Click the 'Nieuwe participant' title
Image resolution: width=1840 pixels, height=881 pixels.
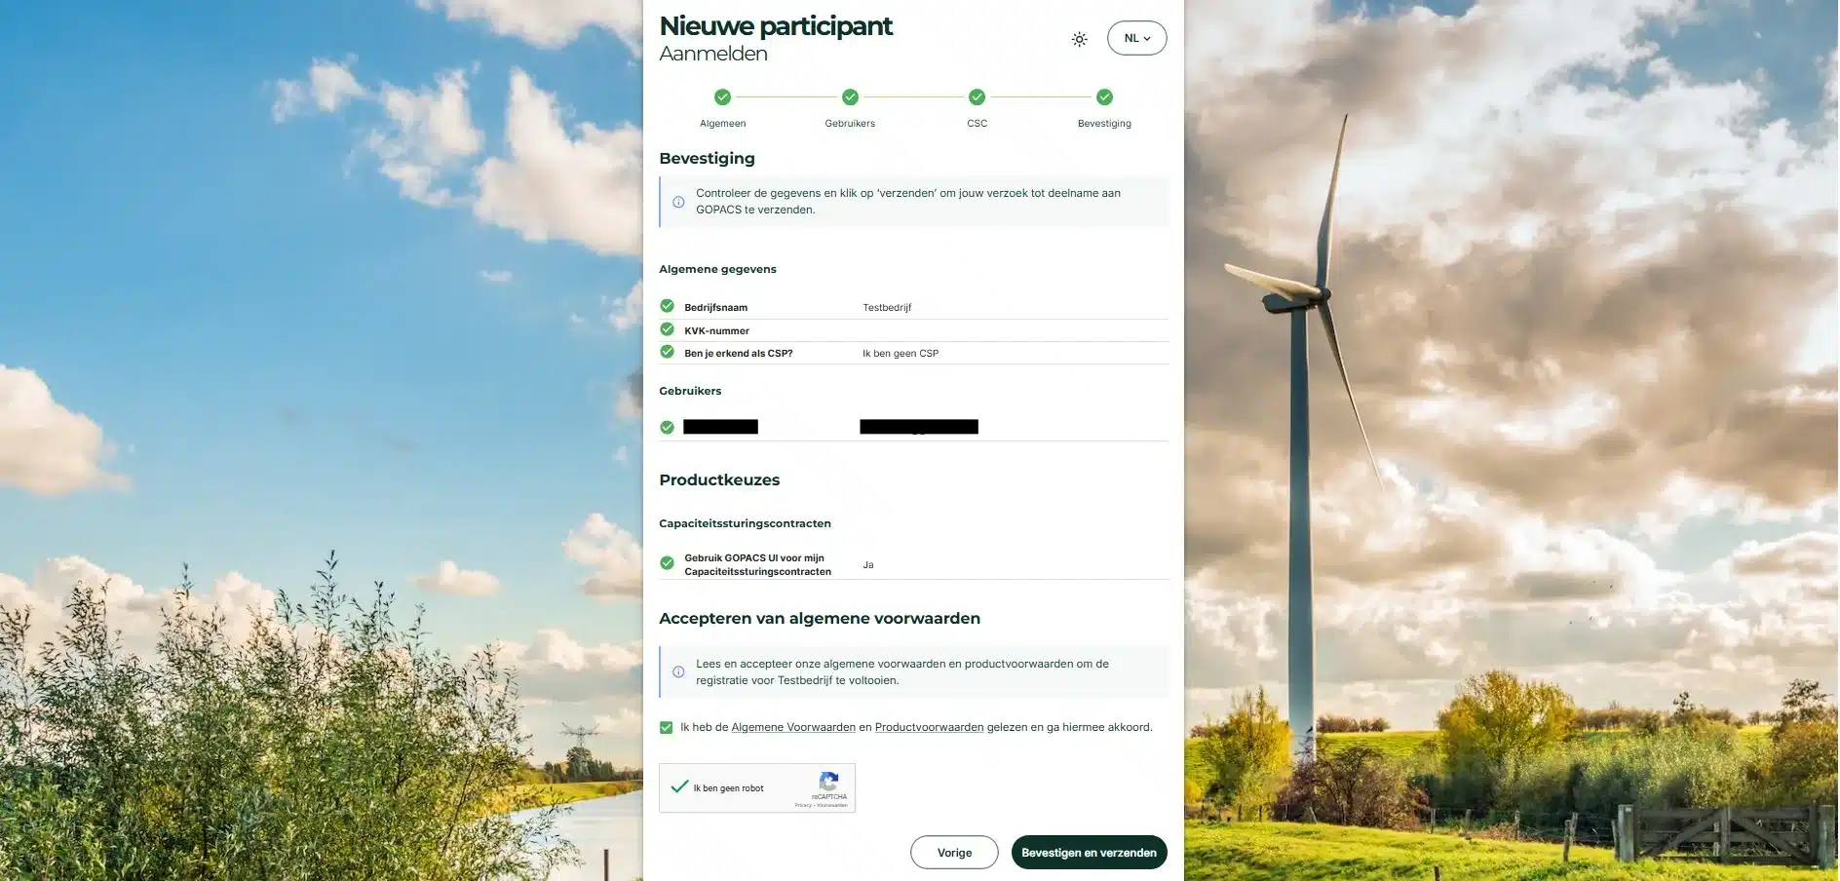click(x=776, y=26)
